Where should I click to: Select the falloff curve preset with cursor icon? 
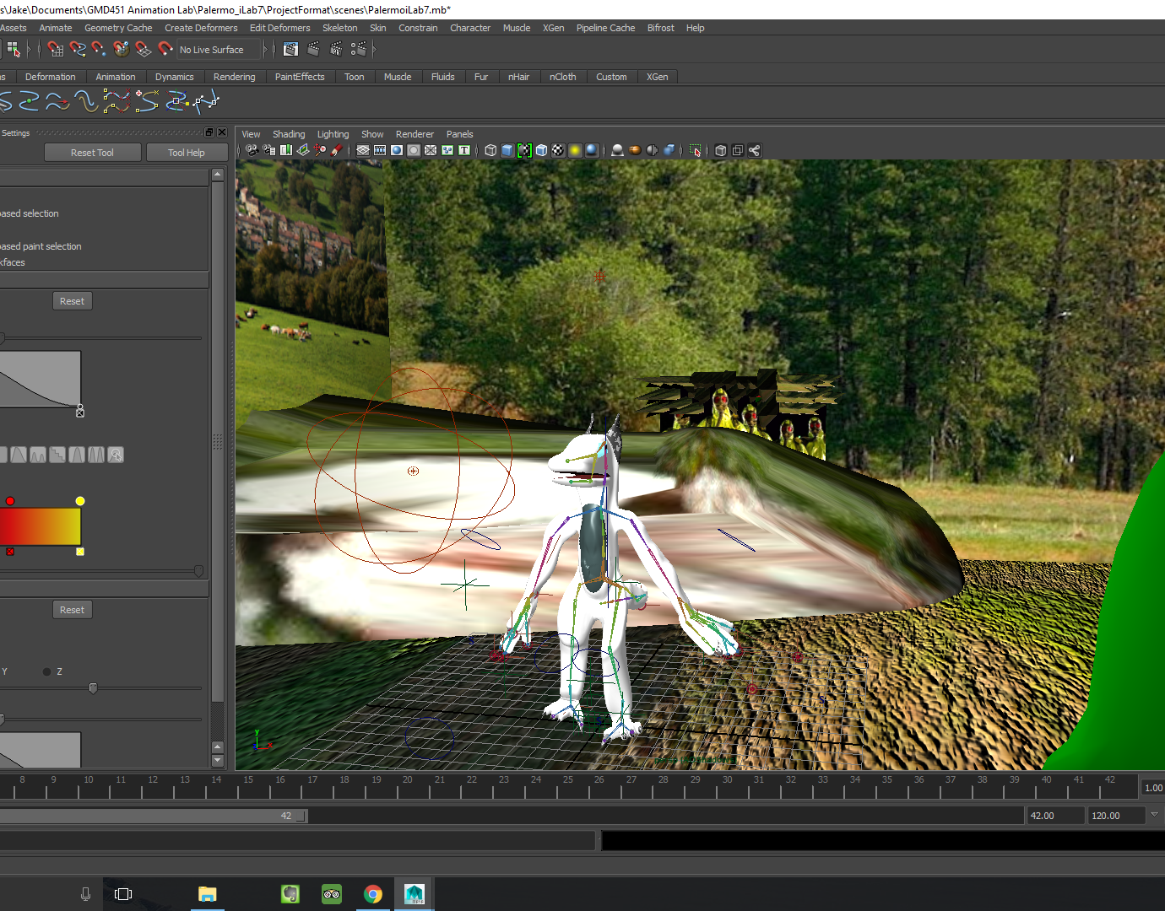pos(116,455)
